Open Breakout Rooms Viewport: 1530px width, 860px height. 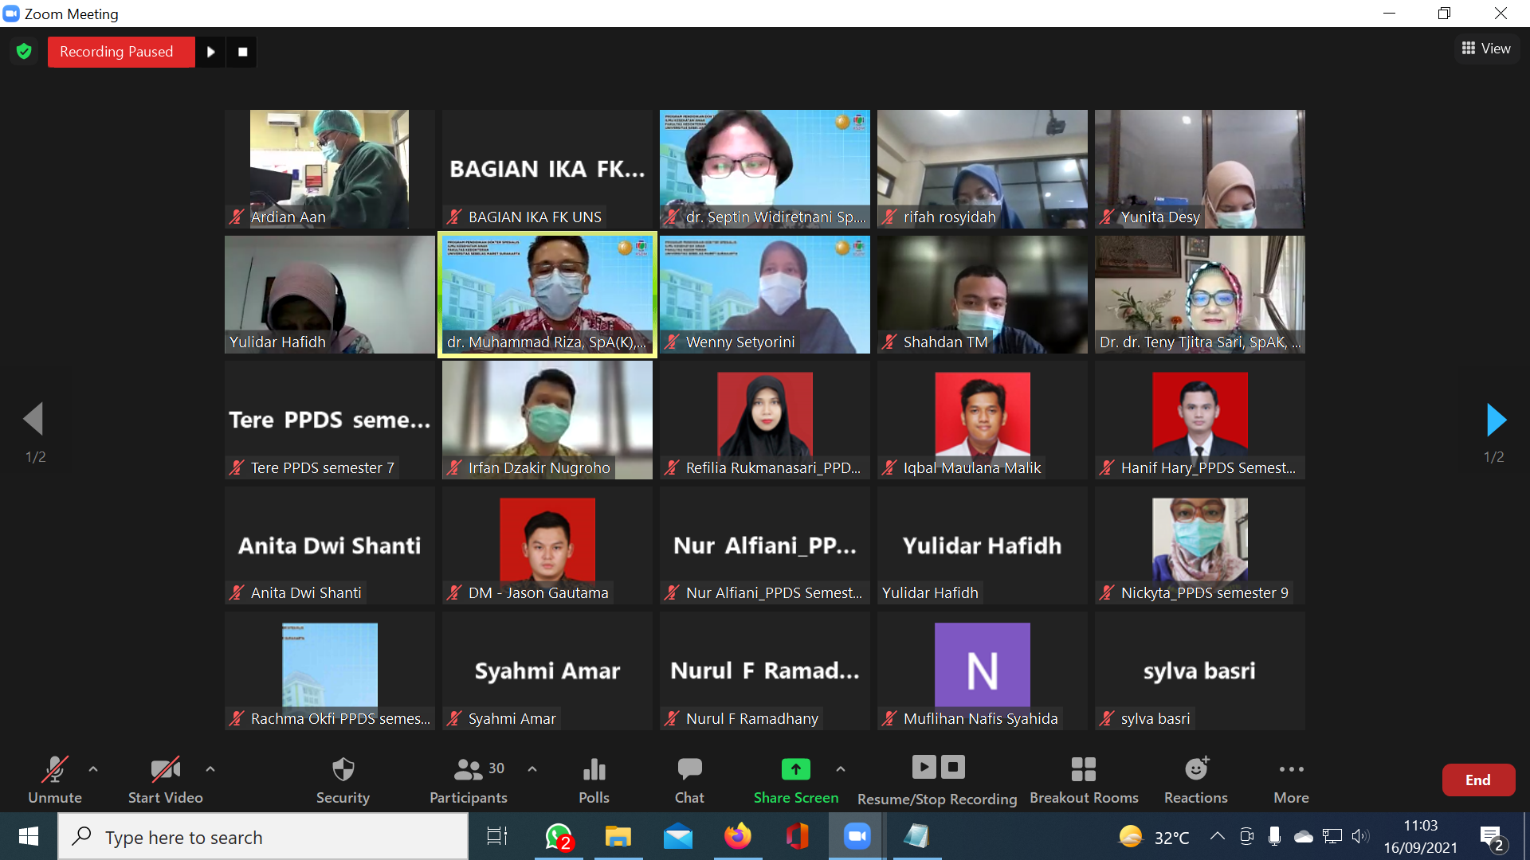(1084, 780)
